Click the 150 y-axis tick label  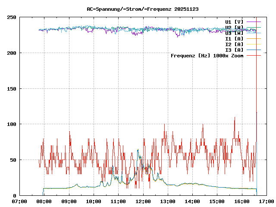[x=12, y=89]
